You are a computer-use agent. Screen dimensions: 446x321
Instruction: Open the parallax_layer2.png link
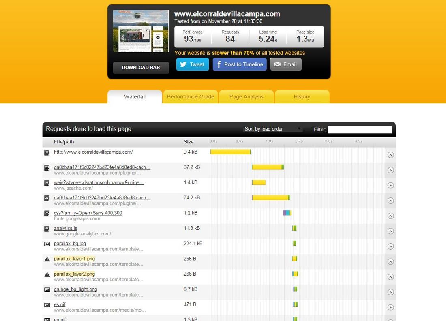(x=74, y=274)
